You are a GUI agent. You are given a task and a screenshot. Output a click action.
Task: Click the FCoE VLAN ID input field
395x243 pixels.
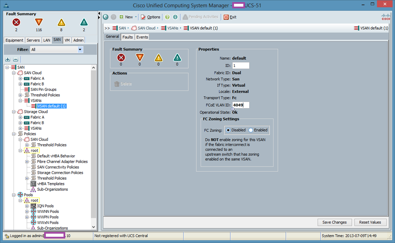[241, 105]
